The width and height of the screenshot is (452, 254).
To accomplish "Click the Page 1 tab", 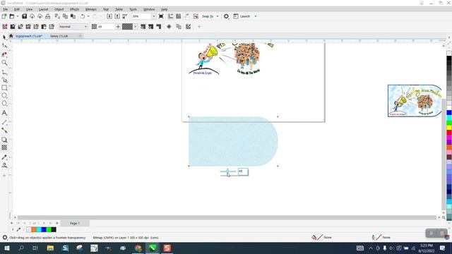I will click(75, 223).
